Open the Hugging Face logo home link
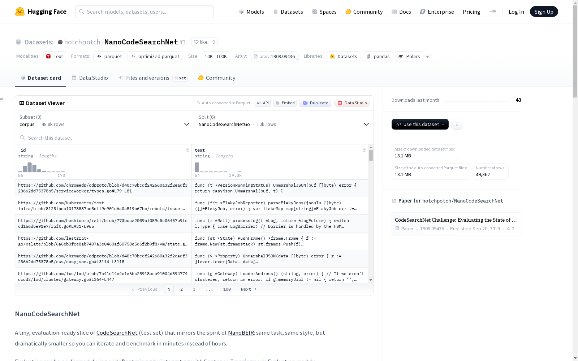 [x=41, y=12]
